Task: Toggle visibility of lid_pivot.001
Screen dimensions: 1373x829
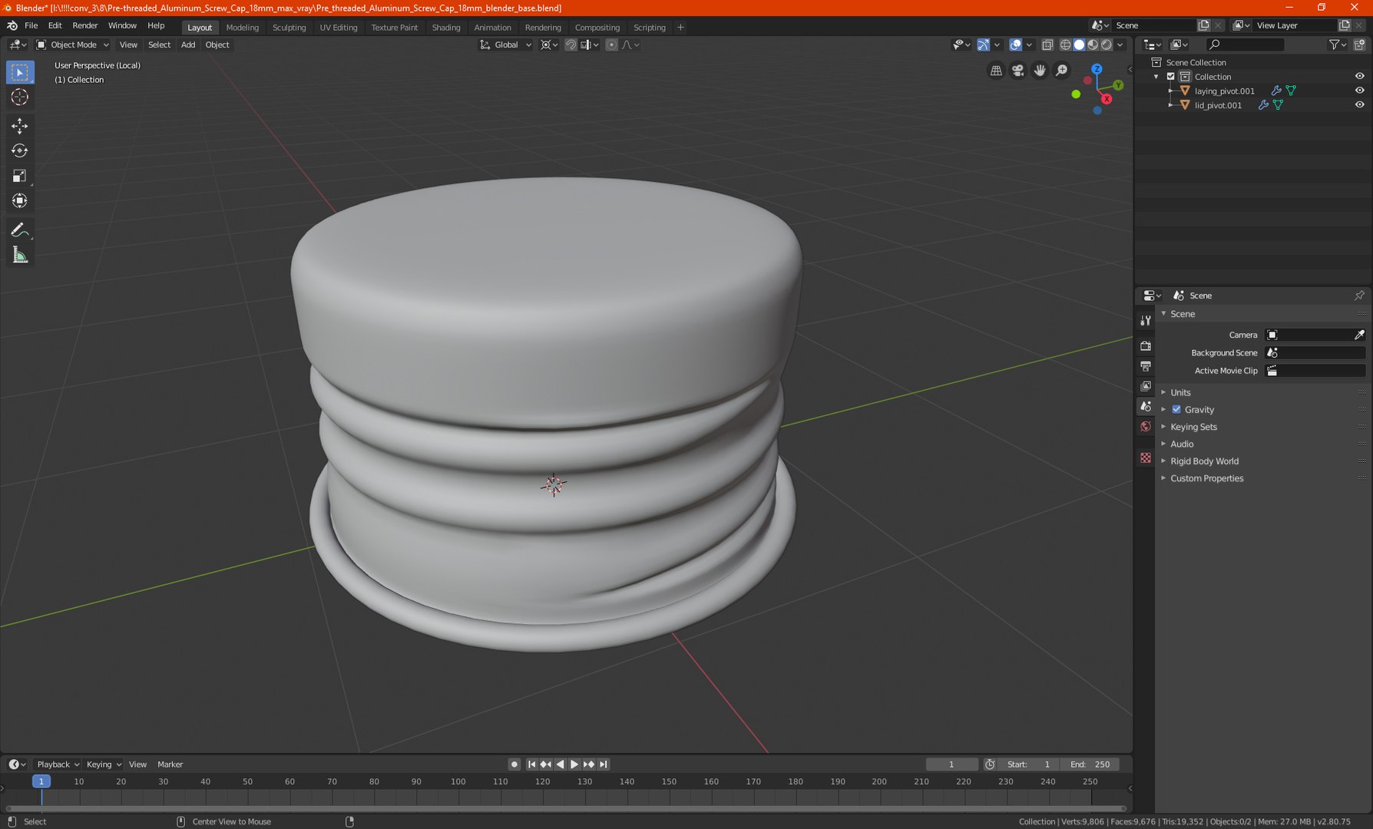Action: 1359,105
